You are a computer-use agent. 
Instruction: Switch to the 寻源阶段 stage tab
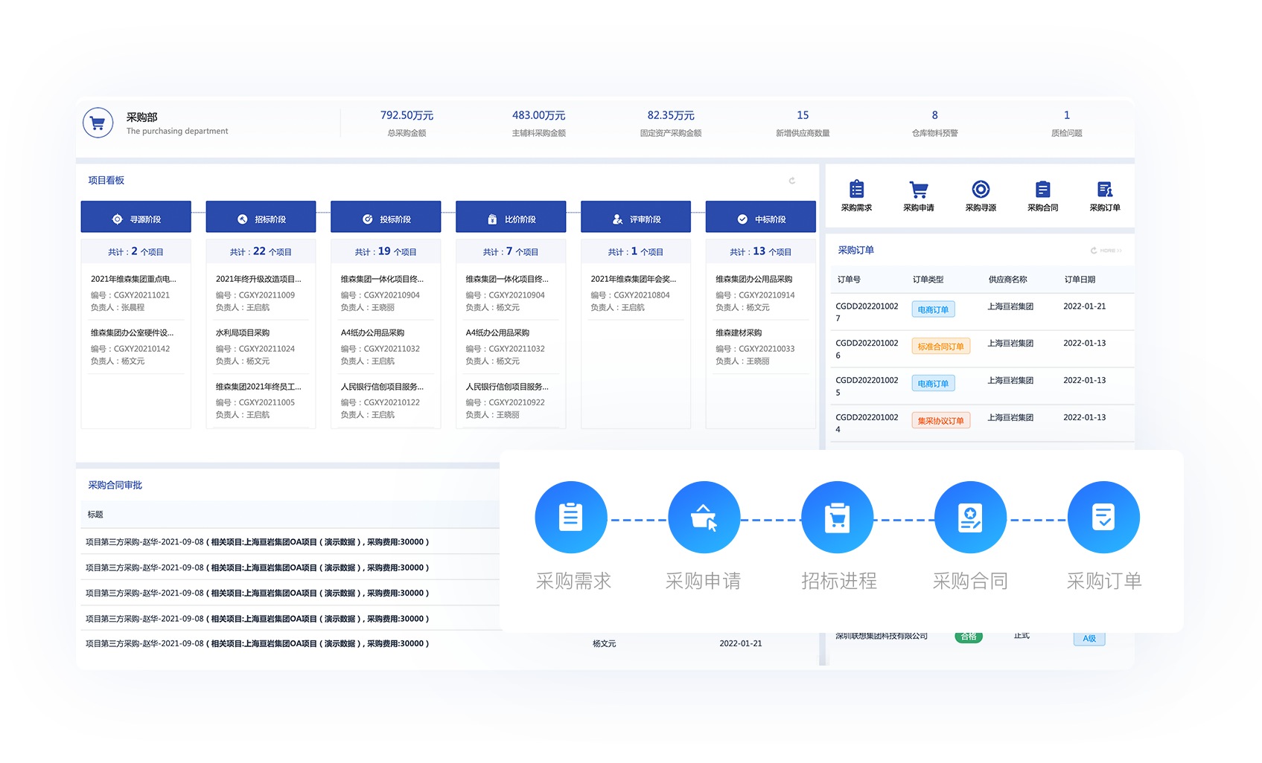tap(136, 219)
